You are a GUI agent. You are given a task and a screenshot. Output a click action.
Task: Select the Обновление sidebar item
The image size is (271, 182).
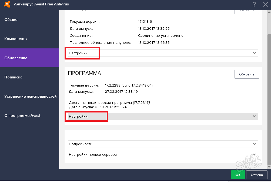(16, 58)
